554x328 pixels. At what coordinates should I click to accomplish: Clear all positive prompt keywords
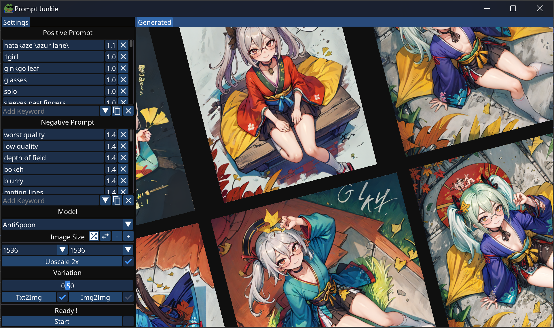128,111
